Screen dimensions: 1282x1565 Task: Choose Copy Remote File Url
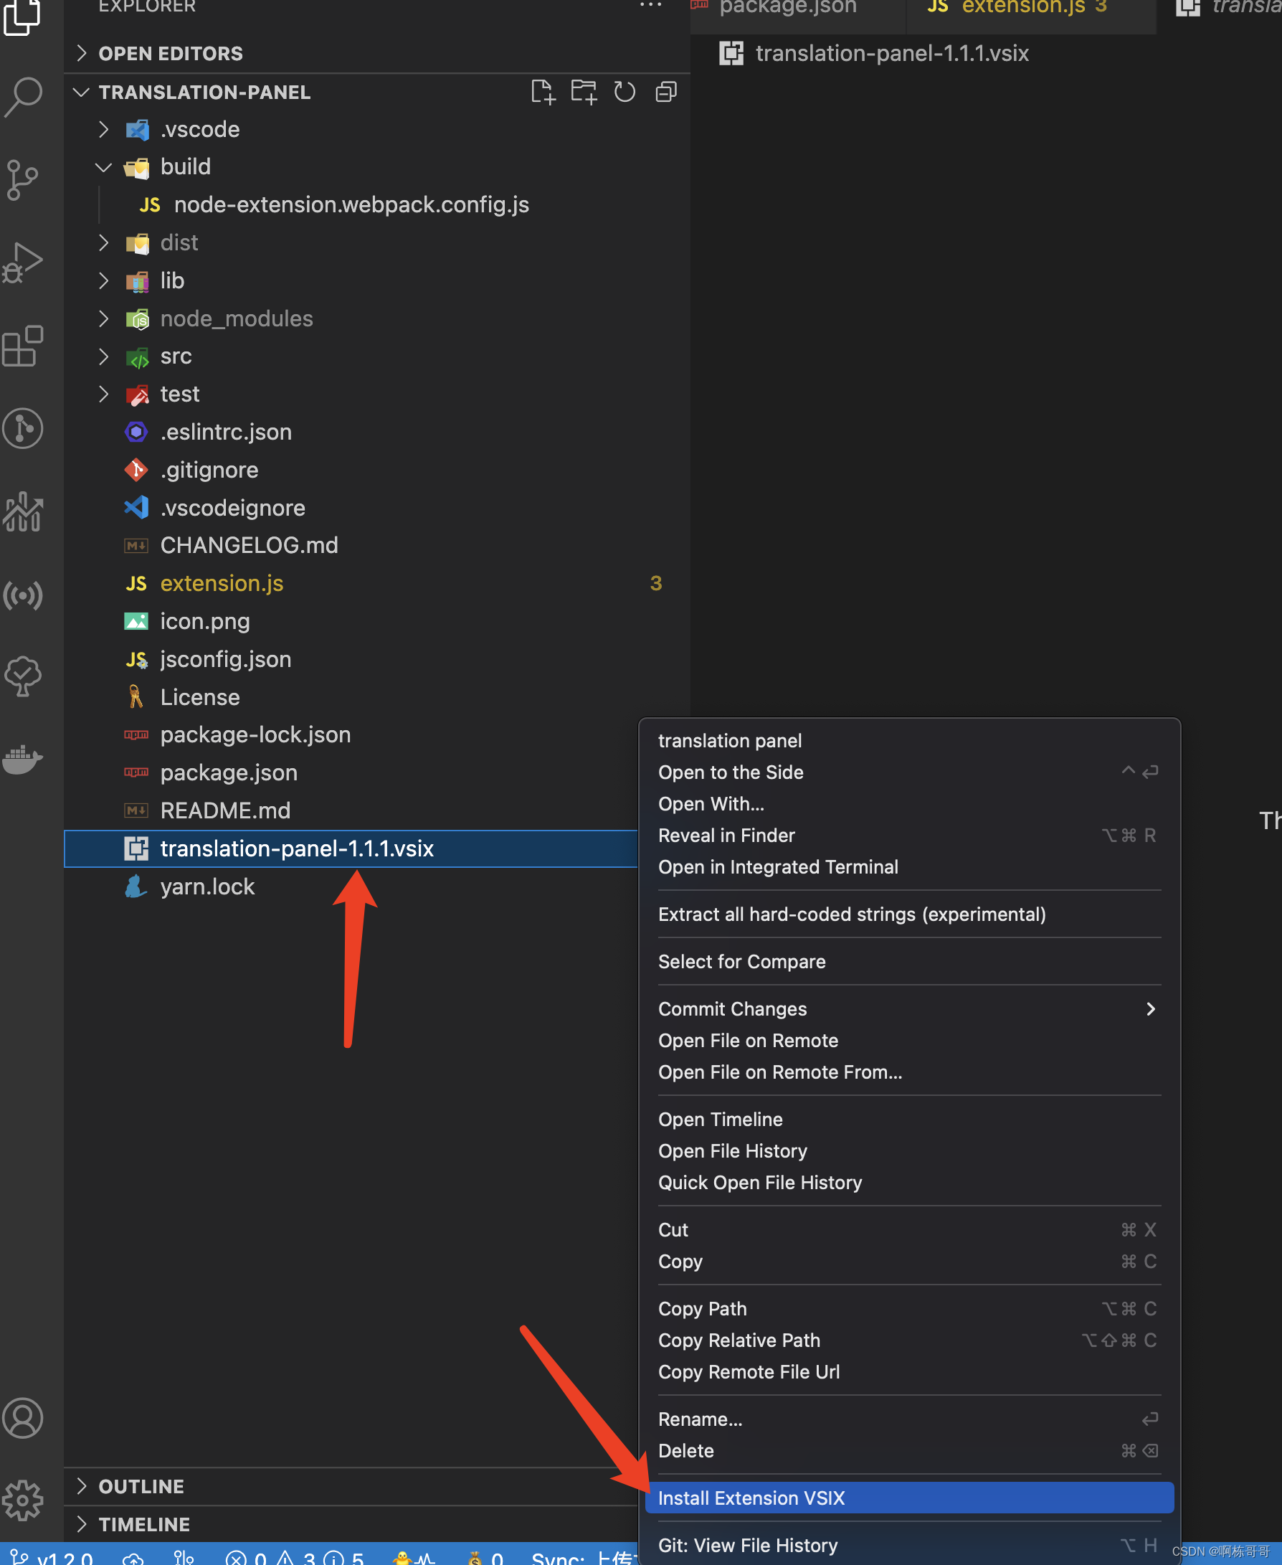[909, 1371]
